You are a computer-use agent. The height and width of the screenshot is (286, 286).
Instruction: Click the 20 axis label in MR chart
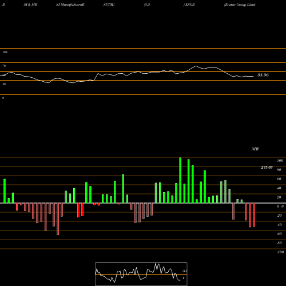click(x=279, y=197)
